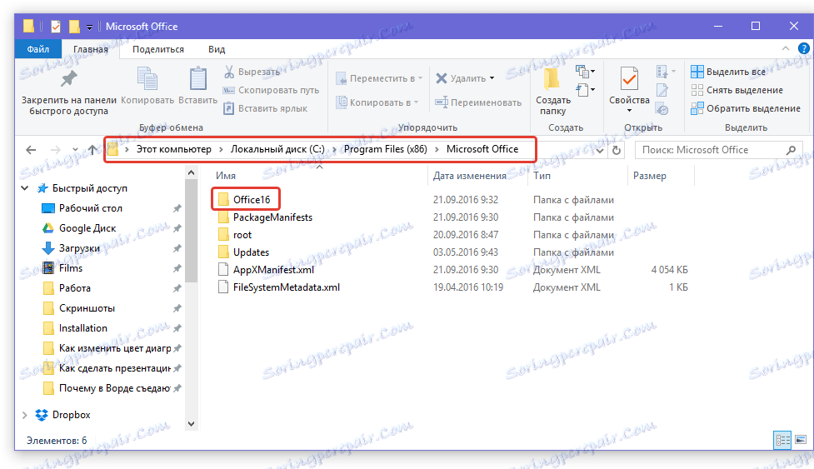Open Google Диск in sidebar
The image size is (814, 469).
(87, 228)
